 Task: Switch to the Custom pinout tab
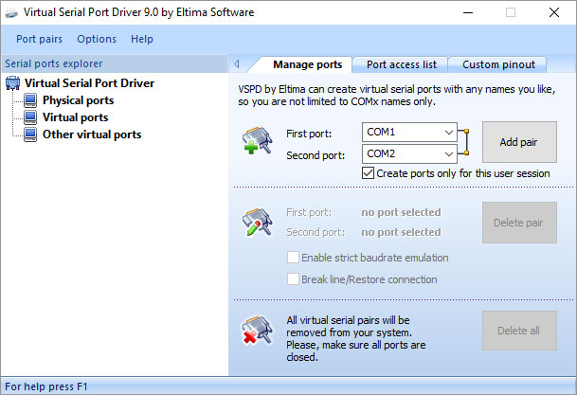[x=498, y=64]
